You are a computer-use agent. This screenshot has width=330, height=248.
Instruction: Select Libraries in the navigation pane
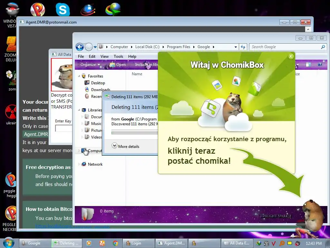pos(95,110)
